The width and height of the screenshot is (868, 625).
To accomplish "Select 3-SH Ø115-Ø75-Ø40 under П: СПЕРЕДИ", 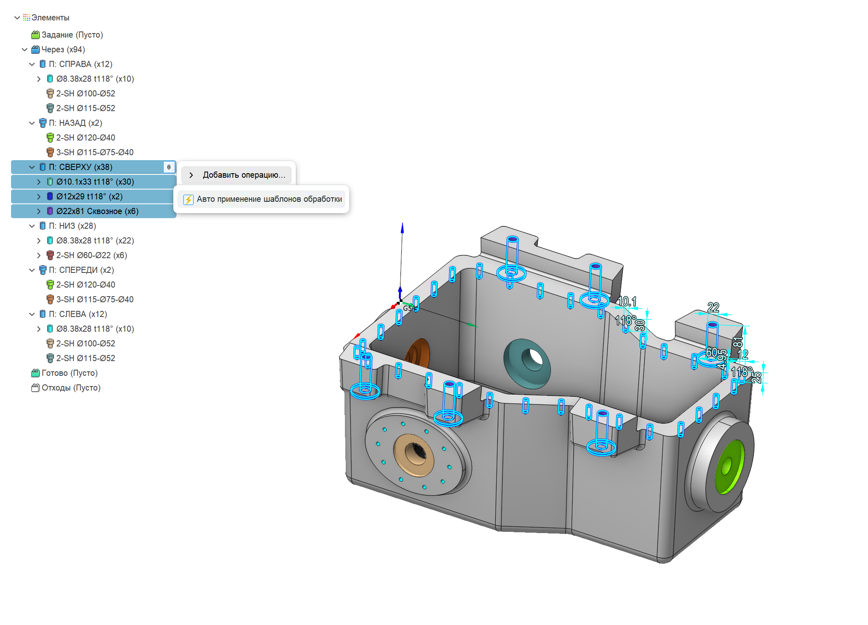I will click(94, 299).
